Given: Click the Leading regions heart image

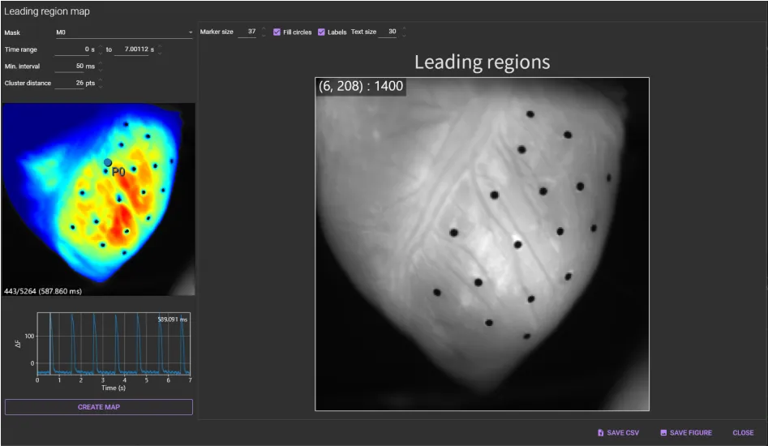Looking at the screenshot, I should point(482,243).
